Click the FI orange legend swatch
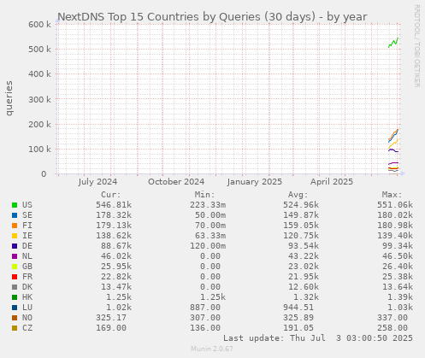Image resolution: width=425 pixels, height=358 pixels. [15, 226]
